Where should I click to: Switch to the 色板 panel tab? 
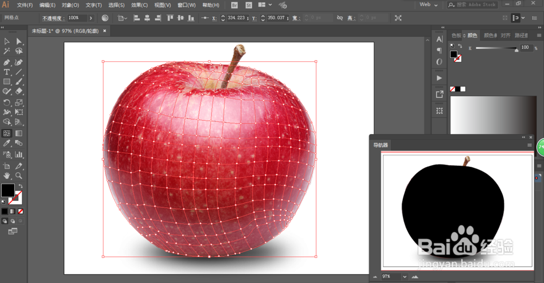[x=456, y=35]
